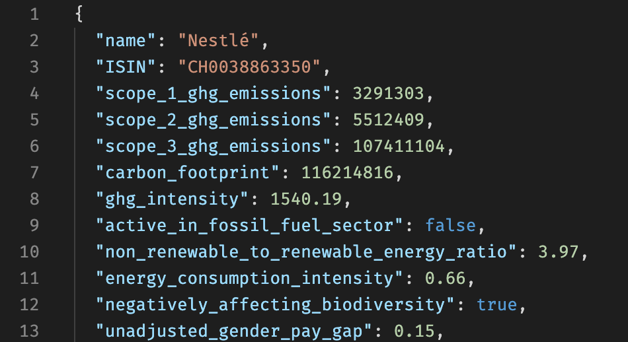Place cursor in the "Nestlé" string value

click(219, 40)
